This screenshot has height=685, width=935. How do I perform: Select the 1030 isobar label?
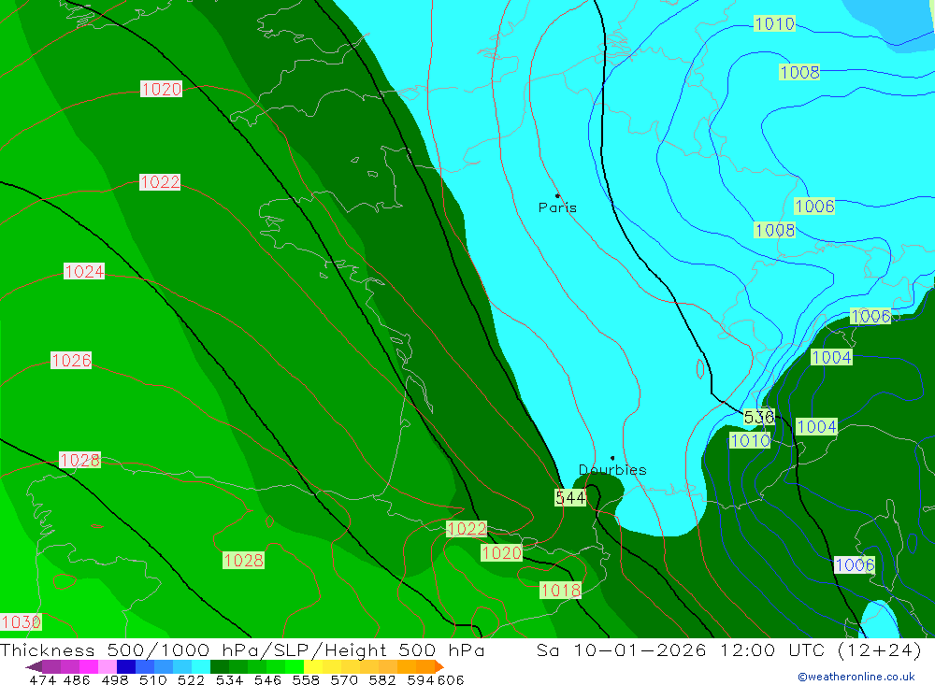(x=21, y=621)
